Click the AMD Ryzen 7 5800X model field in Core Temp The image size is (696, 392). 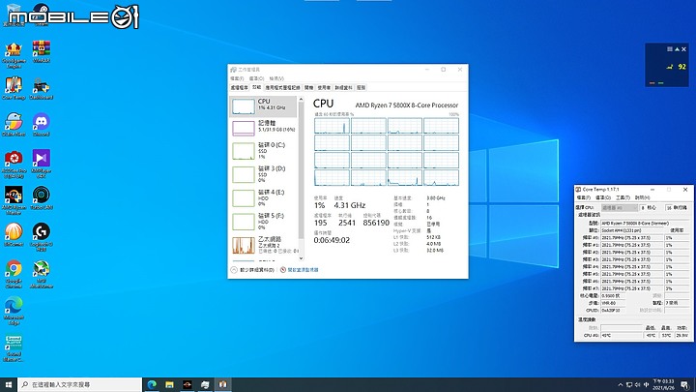click(x=644, y=224)
